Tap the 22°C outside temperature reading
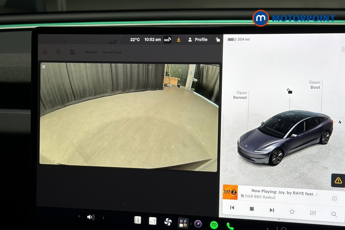Image resolution: width=345 pixels, height=230 pixels. click(135, 40)
